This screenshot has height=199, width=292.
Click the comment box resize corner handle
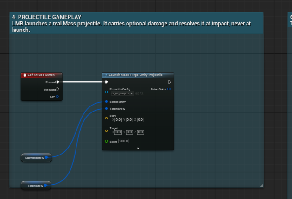click(262, 186)
